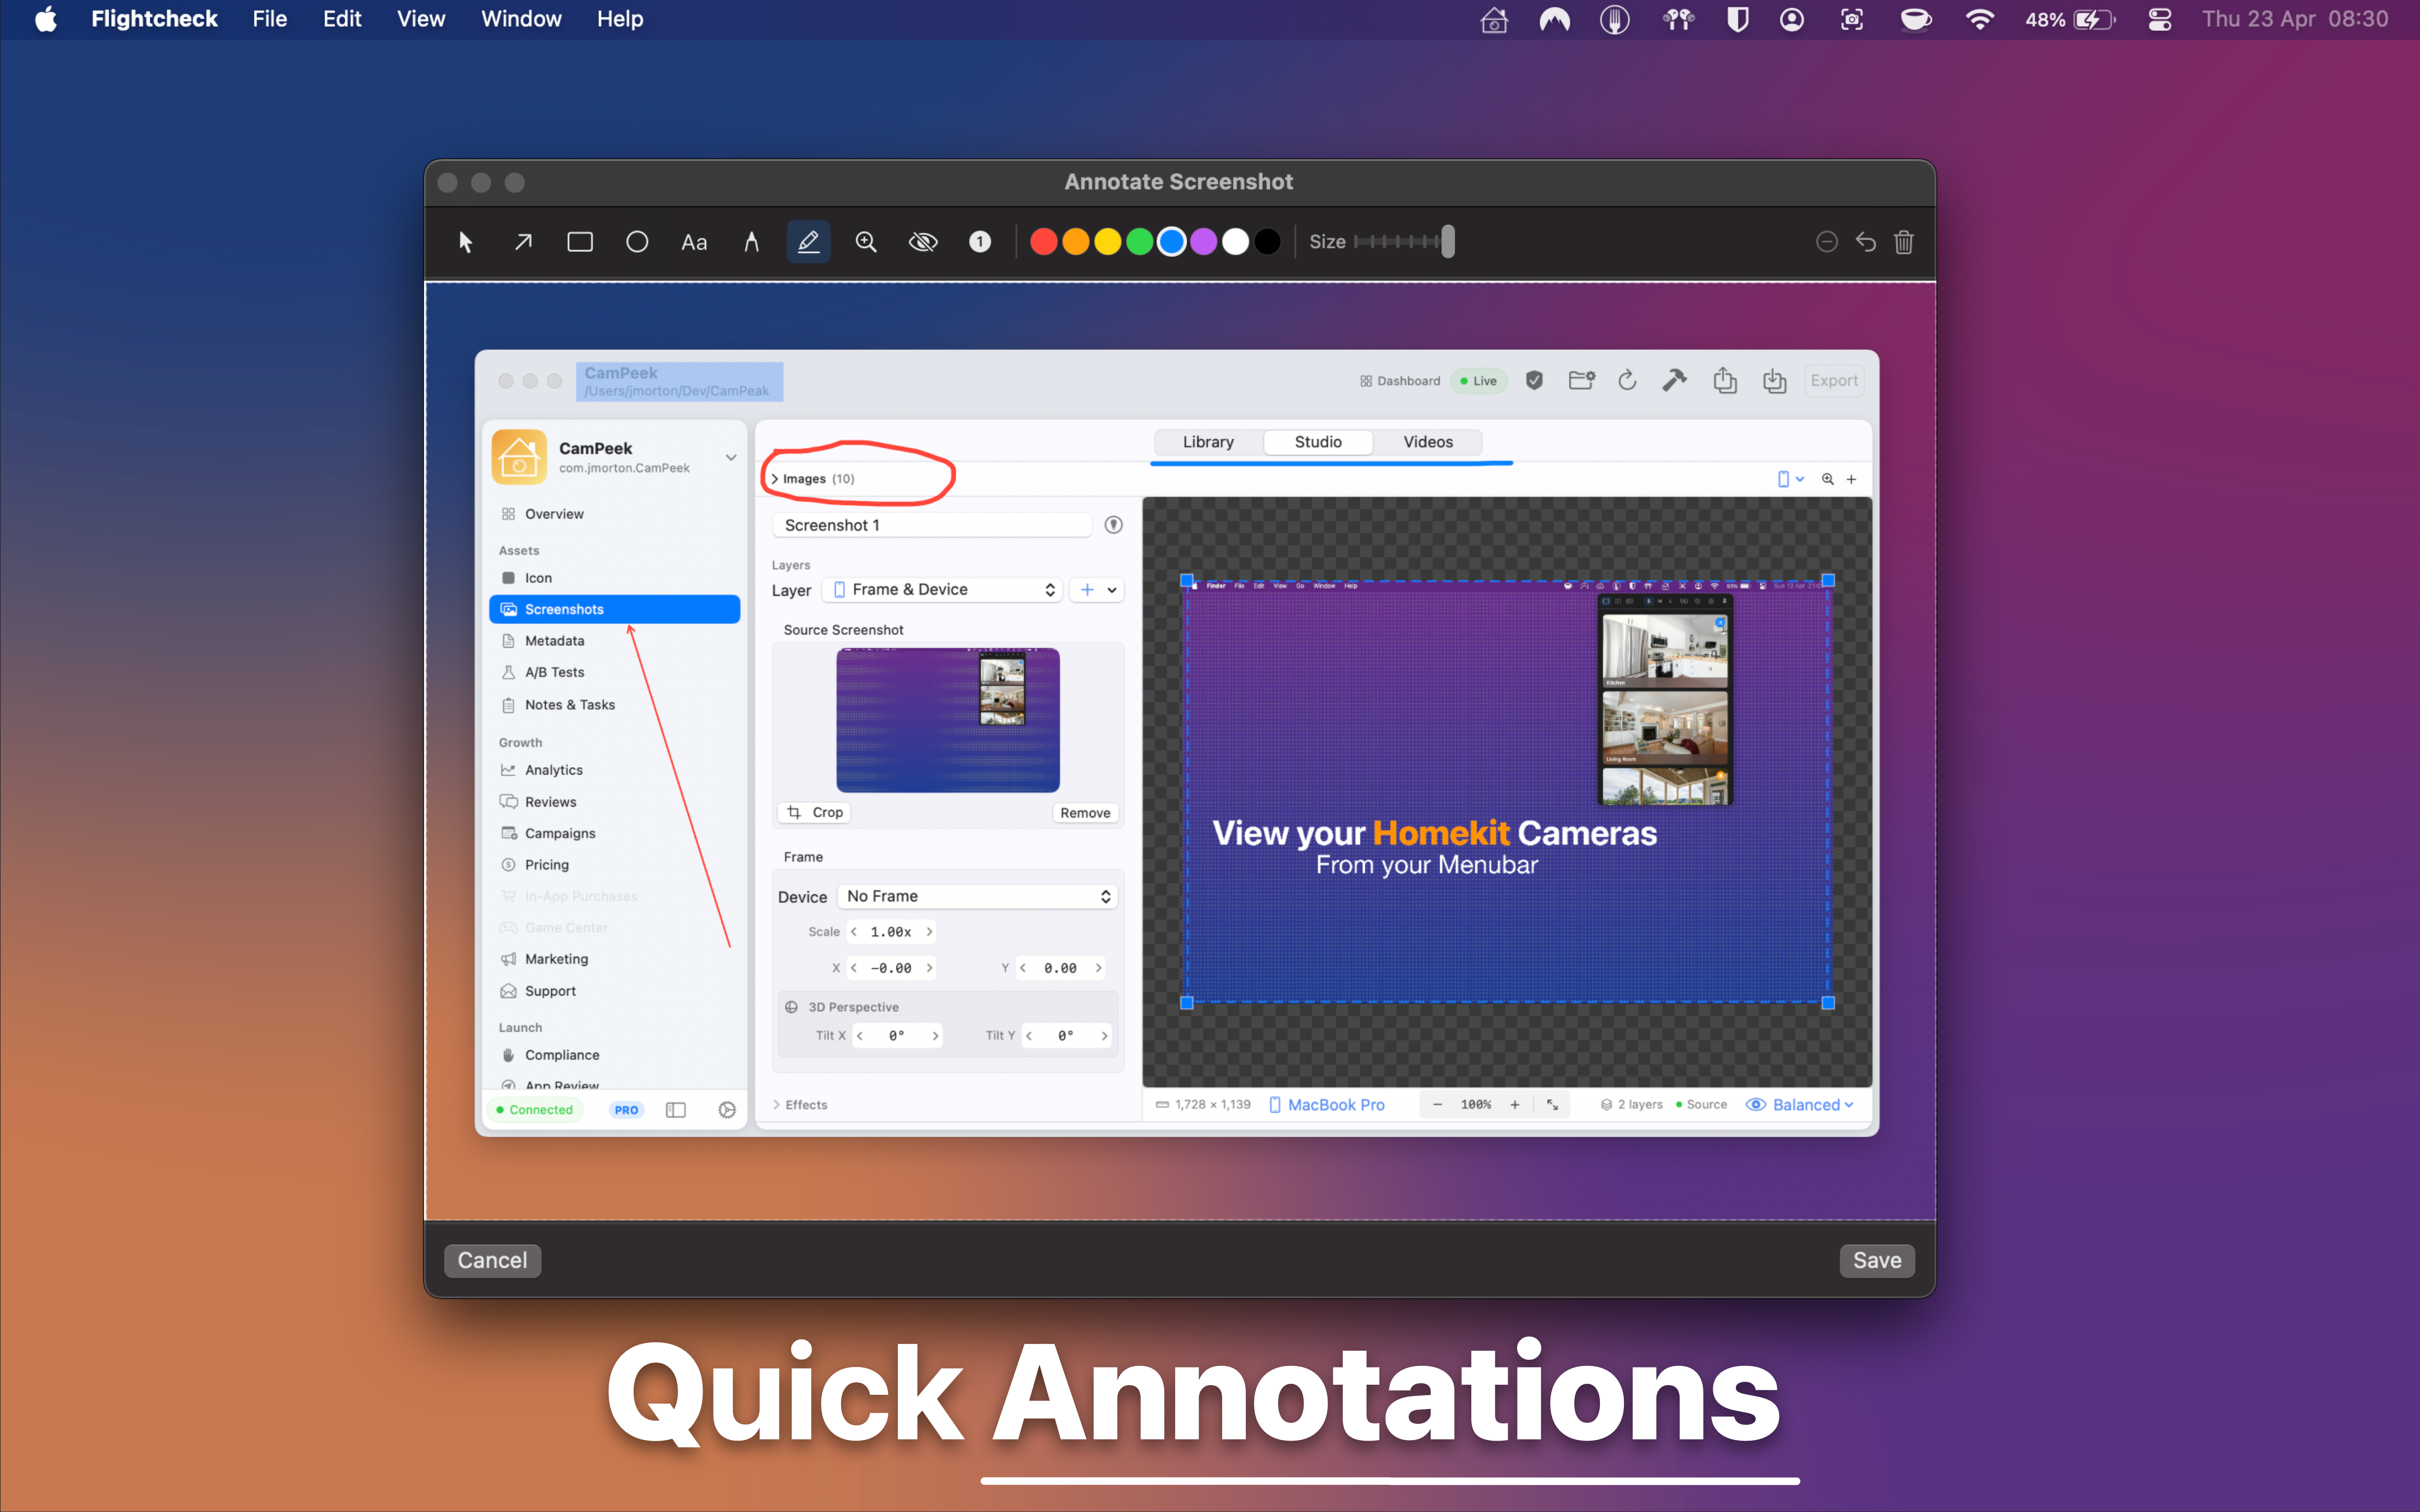
Task: Toggle the Live status indicator
Action: pyautogui.click(x=1478, y=381)
